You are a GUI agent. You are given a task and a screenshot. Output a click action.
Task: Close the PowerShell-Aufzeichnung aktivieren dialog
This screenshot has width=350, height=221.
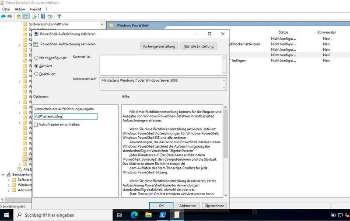(223, 34)
